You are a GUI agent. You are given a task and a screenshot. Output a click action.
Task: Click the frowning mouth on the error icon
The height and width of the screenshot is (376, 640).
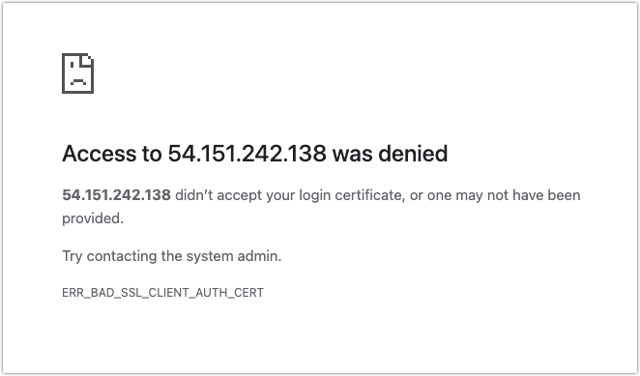pos(78,81)
